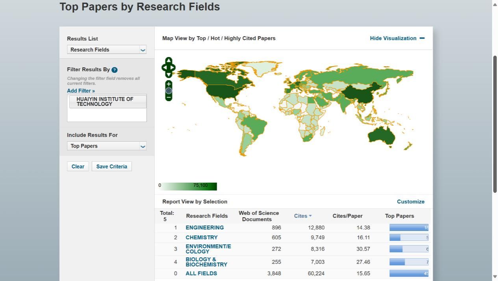Pan the map down with the arrow
This screenshot has height=281, width=498.
point(169,75)
